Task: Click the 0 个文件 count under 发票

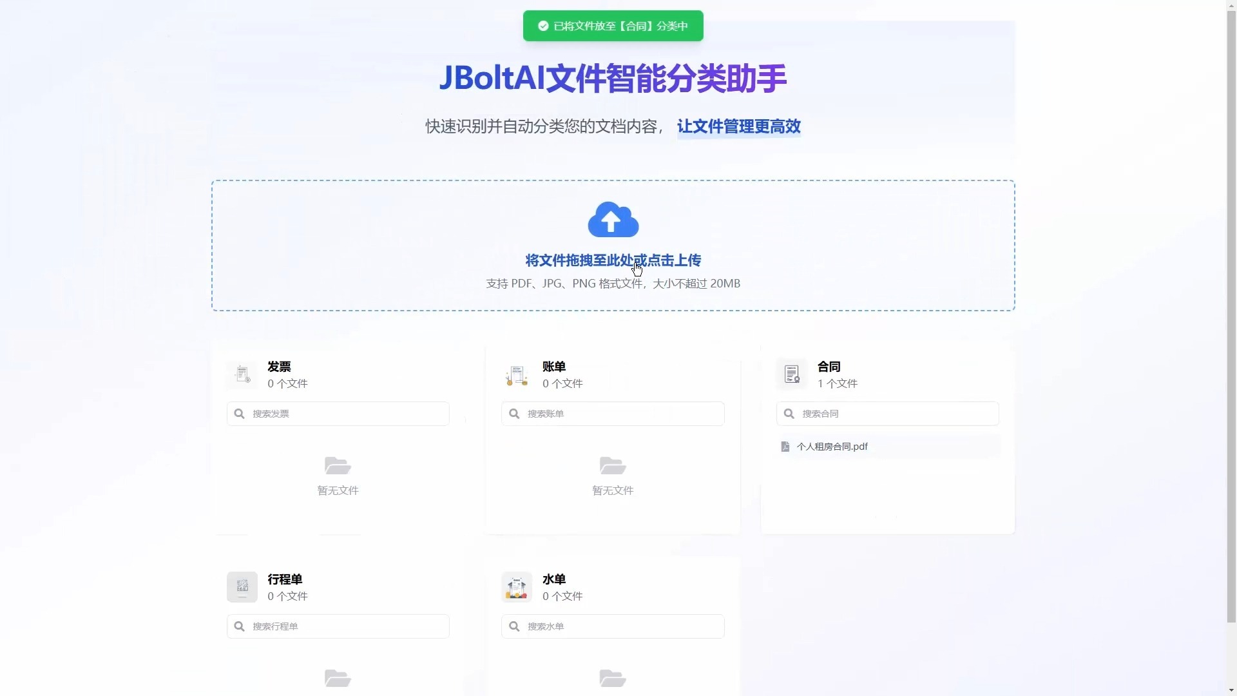Action: 287,383
